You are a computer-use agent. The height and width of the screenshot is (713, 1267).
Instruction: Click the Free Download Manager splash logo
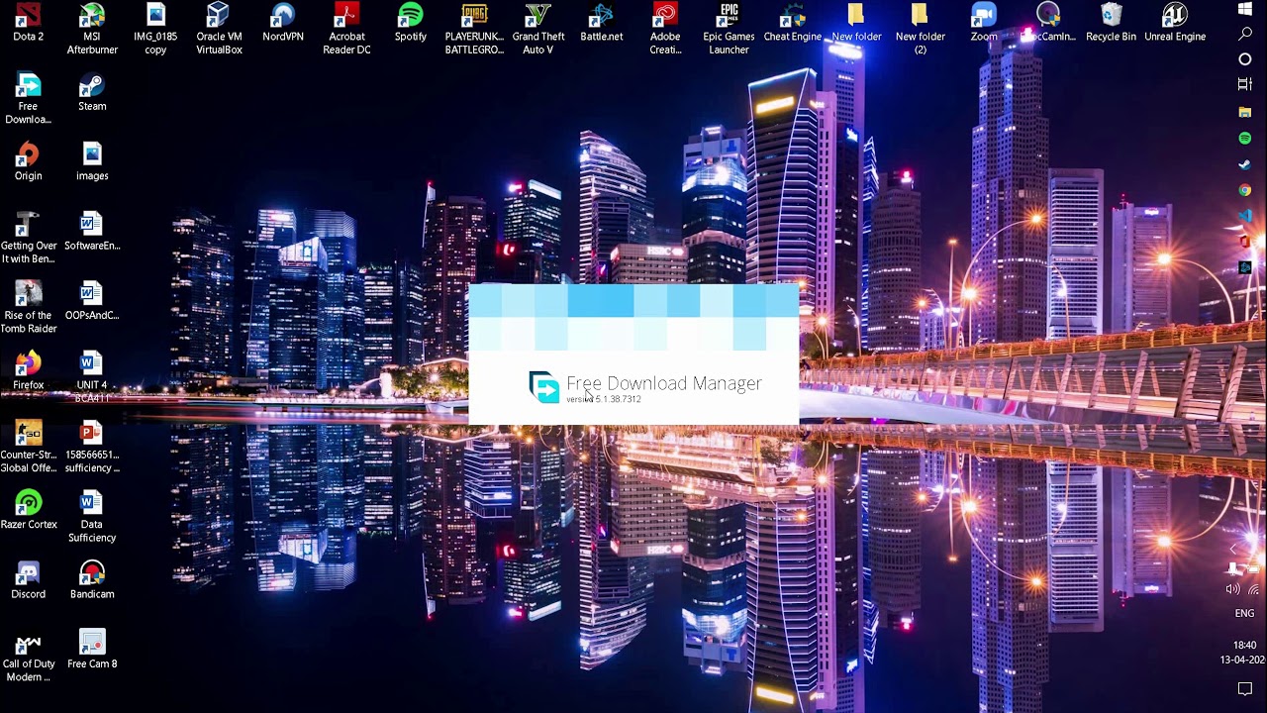tap(544, 387)
